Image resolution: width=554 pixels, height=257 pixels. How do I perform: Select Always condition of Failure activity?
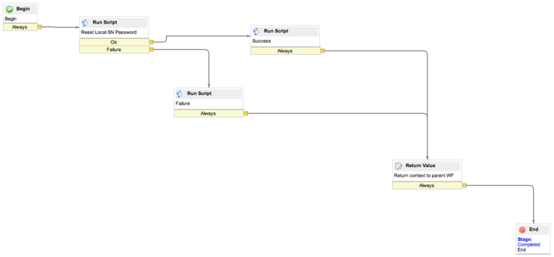[x=208, y=114]
